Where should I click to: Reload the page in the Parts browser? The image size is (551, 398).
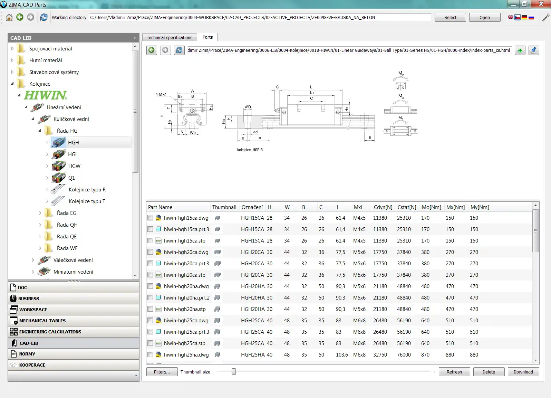(179, 50)
